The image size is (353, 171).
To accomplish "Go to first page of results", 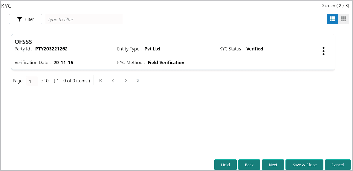I will click(x=101, y=81).
